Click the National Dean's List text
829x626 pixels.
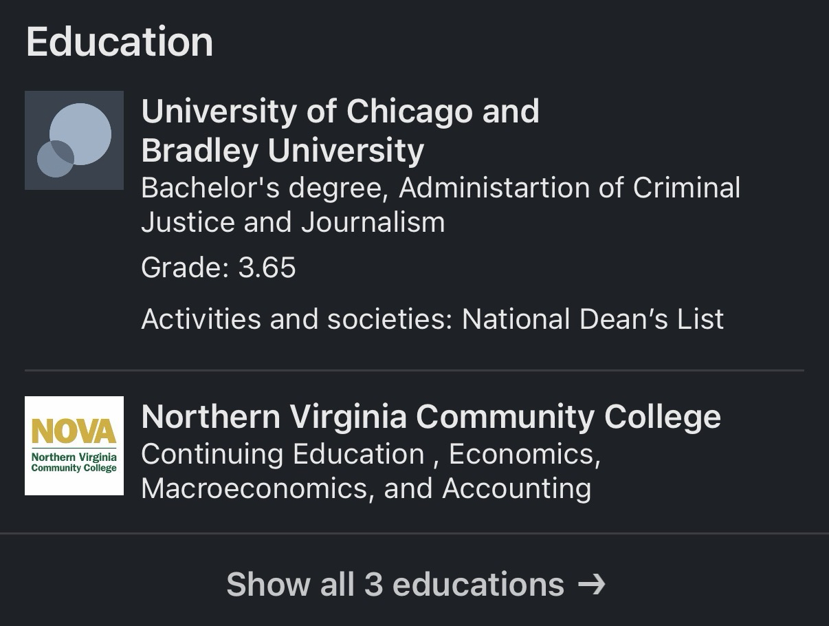[x=593, y=319]
